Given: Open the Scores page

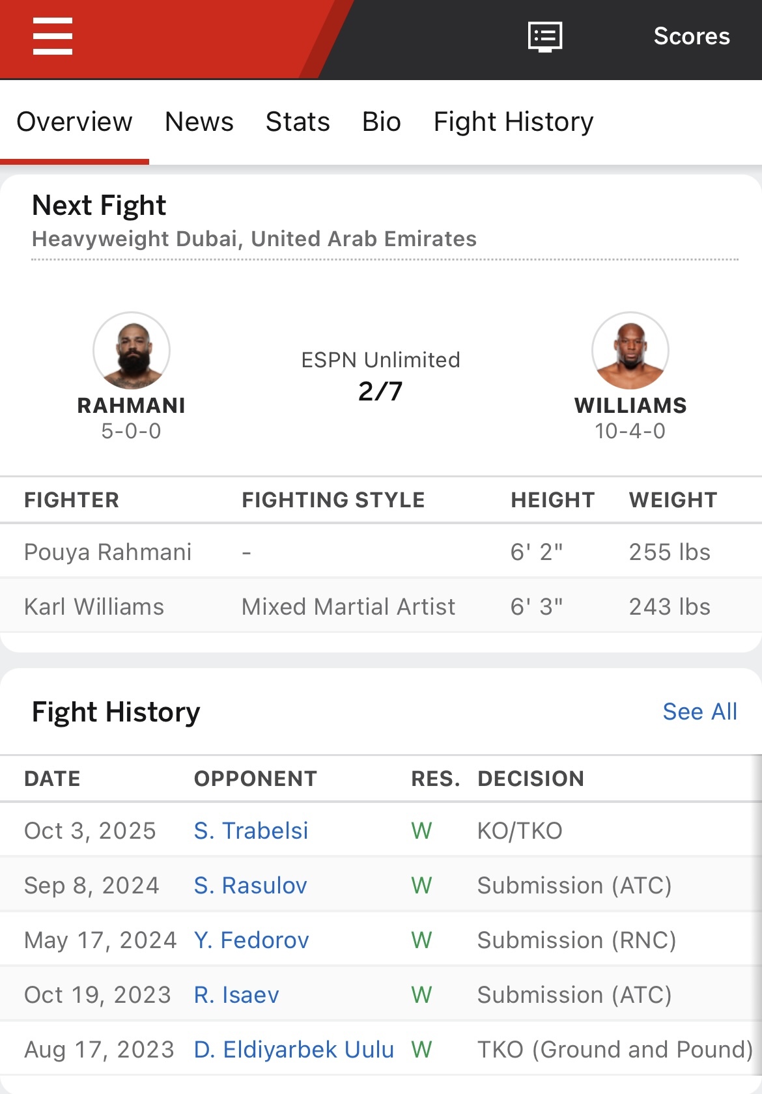Looking at the screenshot, I should pos(691,36).
